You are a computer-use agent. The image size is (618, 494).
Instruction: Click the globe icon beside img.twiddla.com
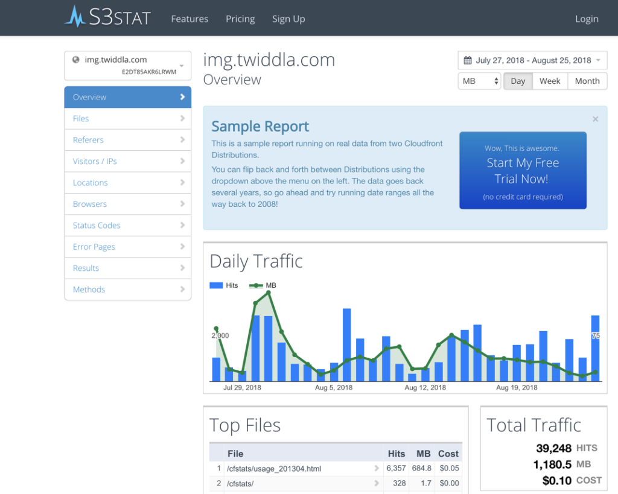tap(75, 60)
